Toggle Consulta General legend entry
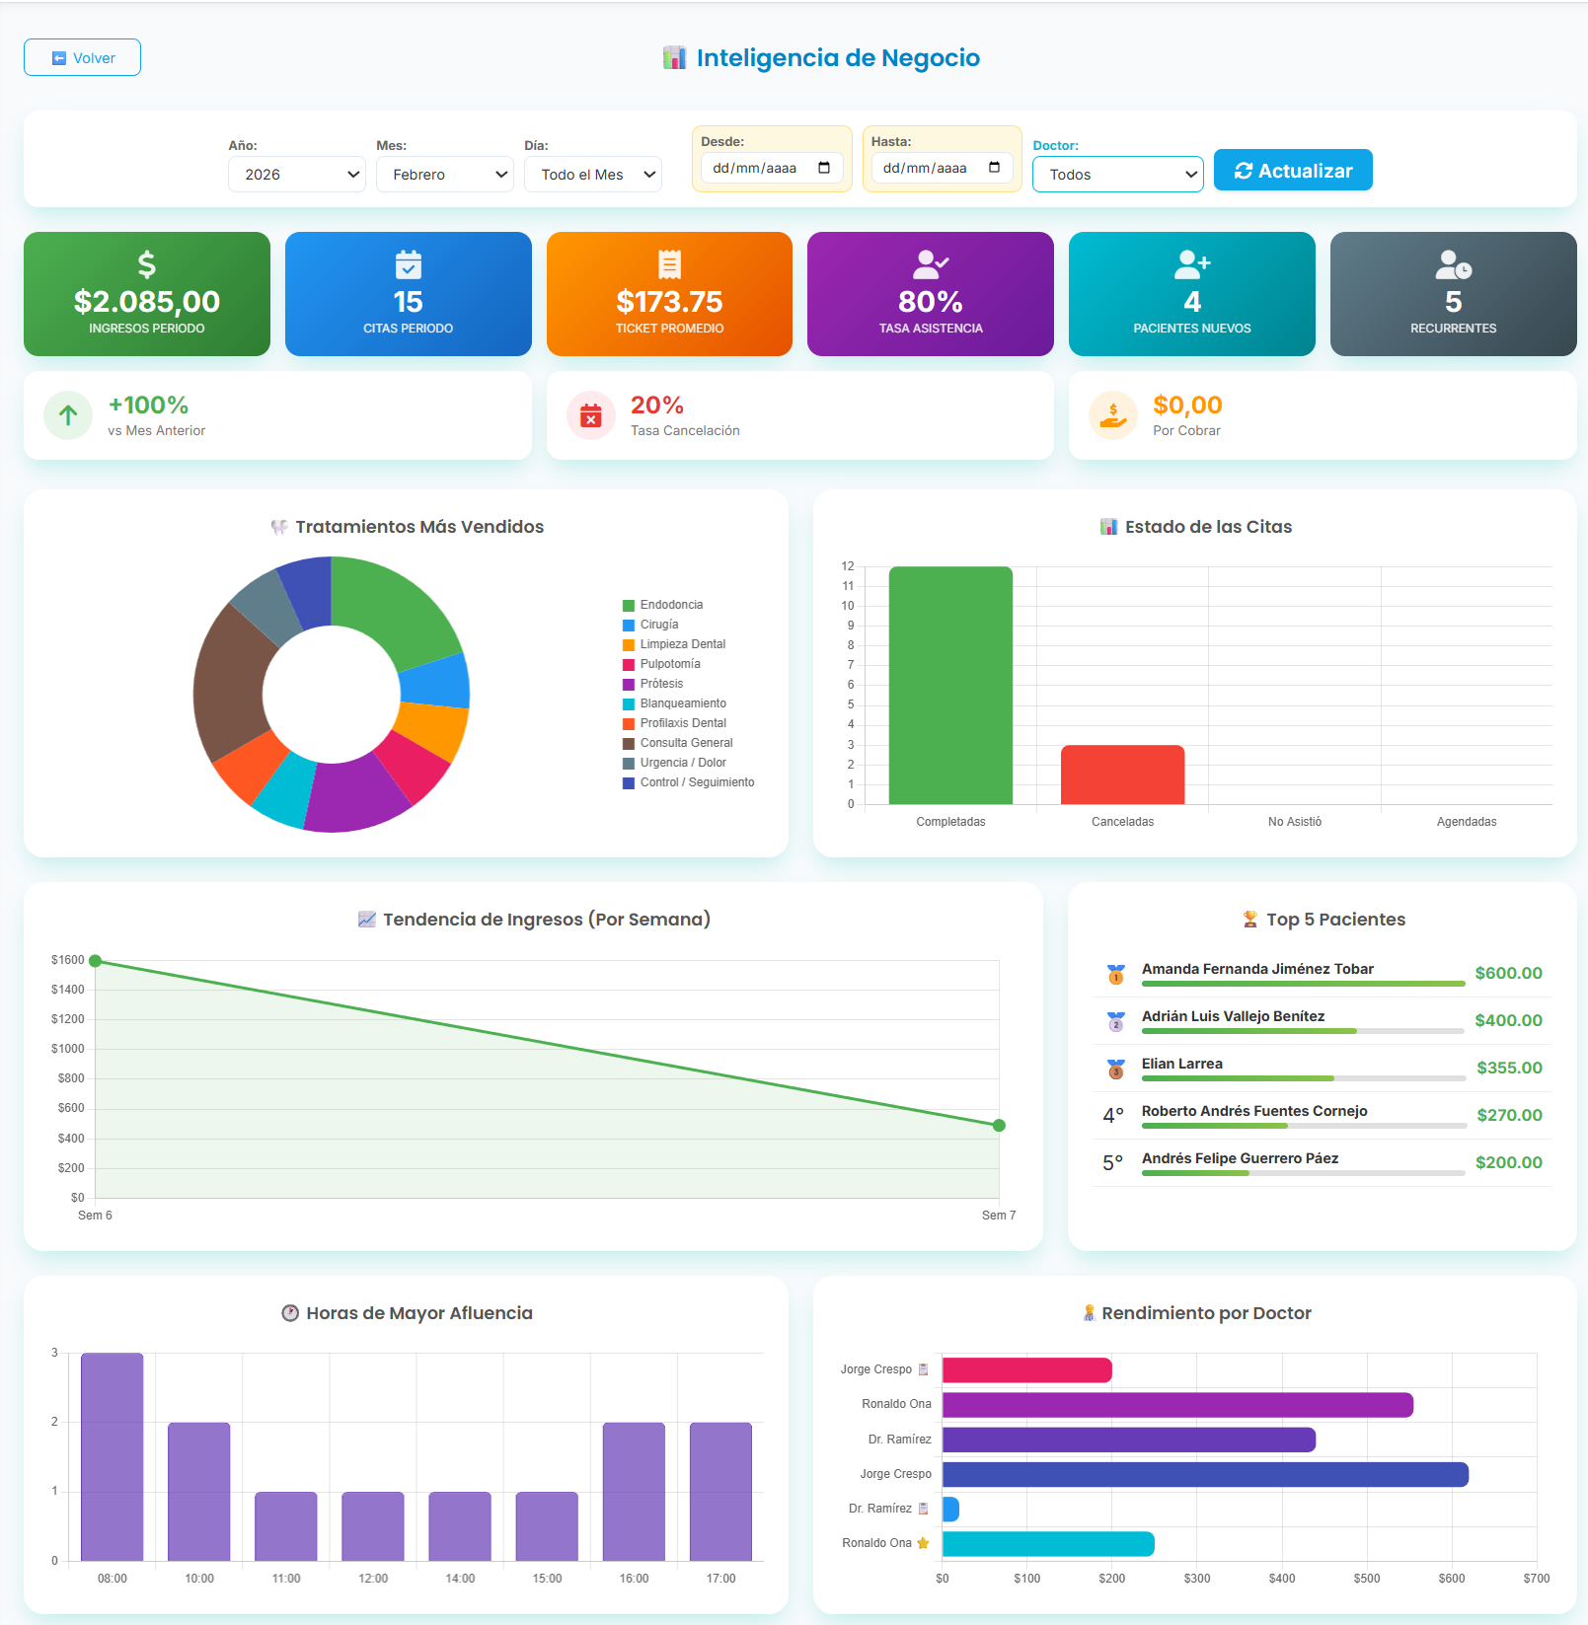Screen dimensions: 1588x1625 tap(686, 743)
